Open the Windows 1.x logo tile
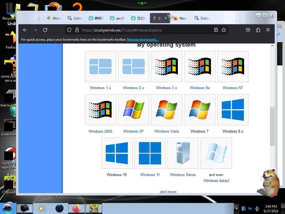Screen dimensions: 285x214 tap(100, 66)
